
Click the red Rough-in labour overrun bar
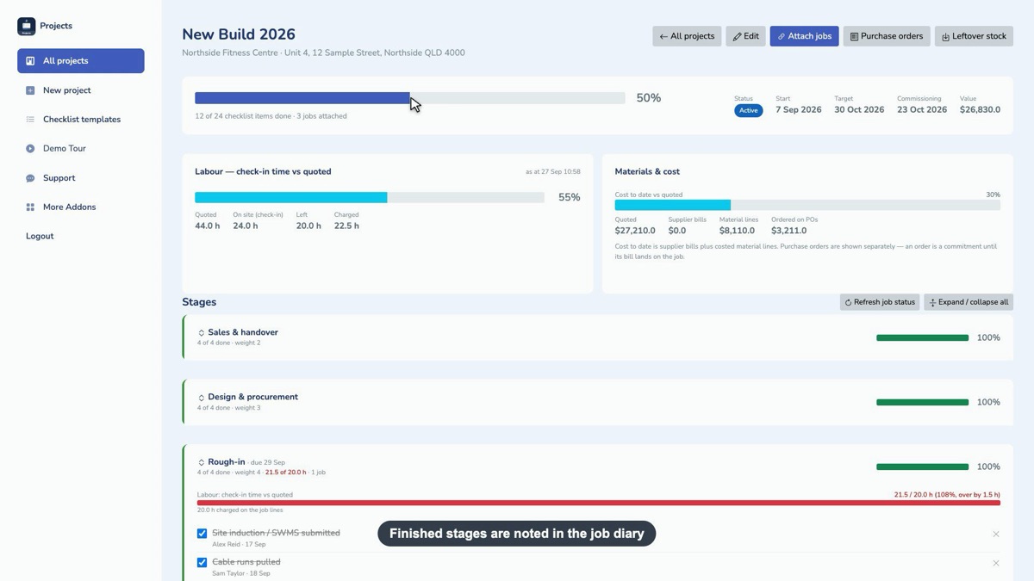pyautogui.click(x=599, y=503)
